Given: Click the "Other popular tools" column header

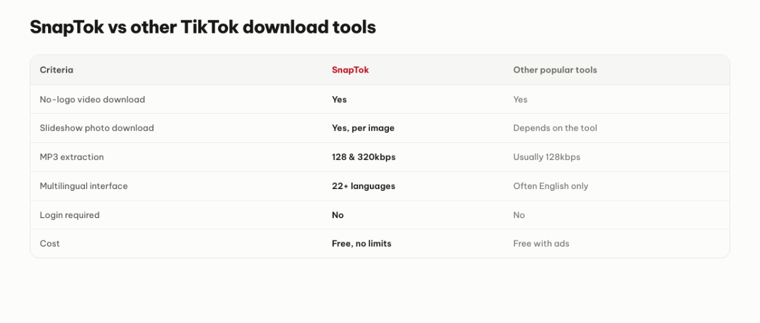Looking at the screenshot, I should click(x=555, y=70).
